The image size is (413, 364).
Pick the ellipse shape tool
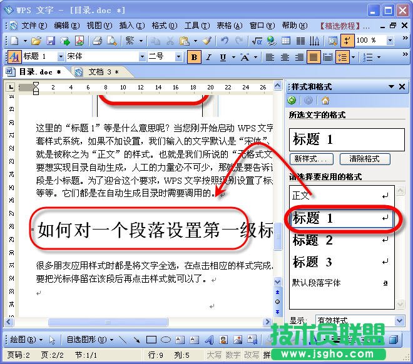pyautogui.click(x=166, y=340)
